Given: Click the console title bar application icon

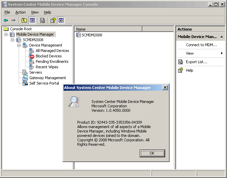Looking at the screenshot, I should coord(5,4).
